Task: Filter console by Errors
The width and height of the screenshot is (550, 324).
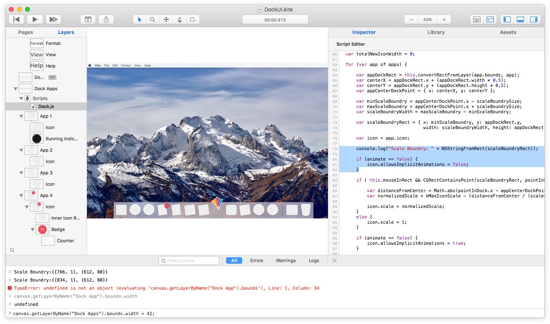Action: (257, 260)
